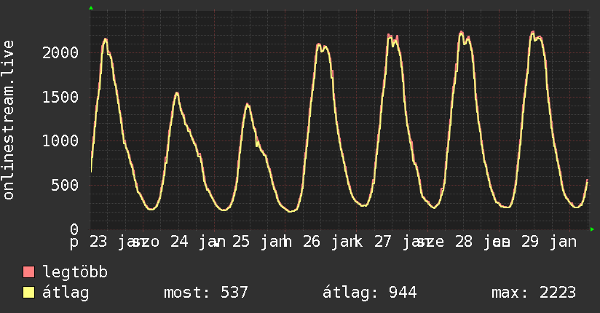
Task: Click the green arrow atop the y-axis
Action: 91,8
